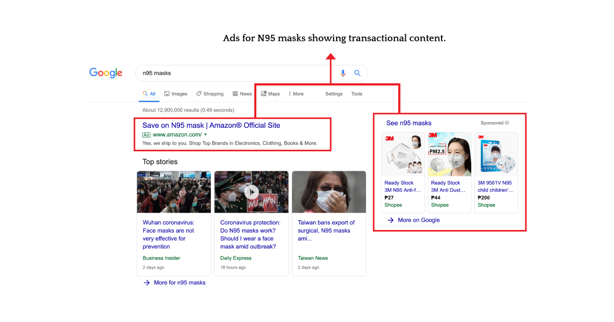
Task: Play the video in the Daily Express story
Action: pos(251,192)
